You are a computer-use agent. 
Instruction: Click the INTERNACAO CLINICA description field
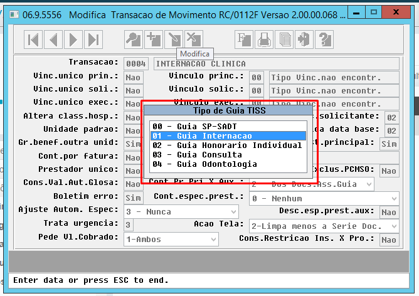[x=277, y=64]
